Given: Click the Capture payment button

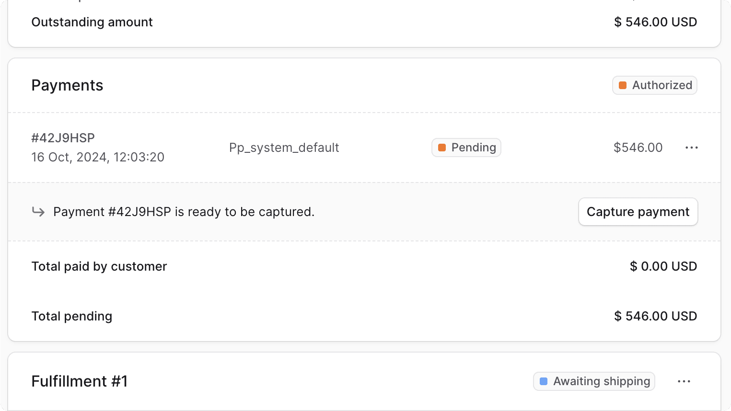Looking at the screenshot, I should [x=638, y=212].
